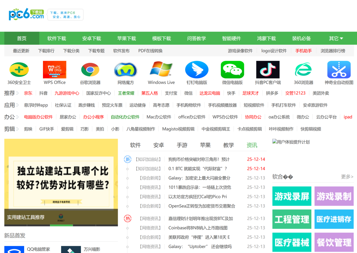Switch to the 软件 content tab

(135, 145)
